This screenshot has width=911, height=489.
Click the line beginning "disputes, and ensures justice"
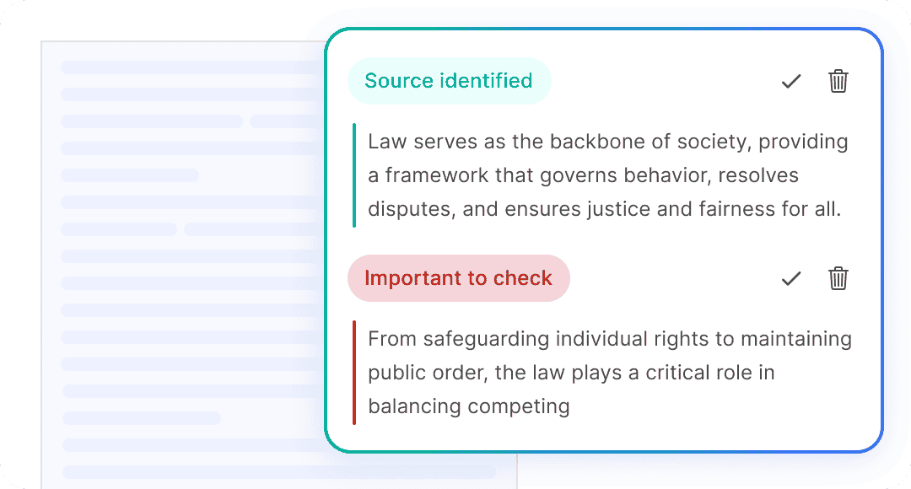(x=604, y=209)
